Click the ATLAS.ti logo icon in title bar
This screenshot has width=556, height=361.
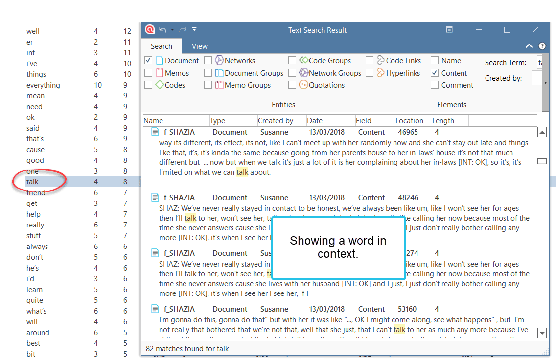(x=150, y=30)
